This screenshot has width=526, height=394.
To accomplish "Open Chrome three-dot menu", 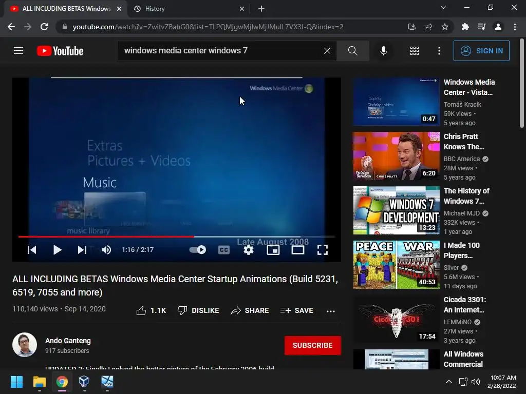I will tap(515, 27).
